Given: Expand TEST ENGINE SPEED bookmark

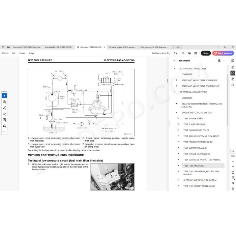Looking at the screenshot, I should coord(178,118).
